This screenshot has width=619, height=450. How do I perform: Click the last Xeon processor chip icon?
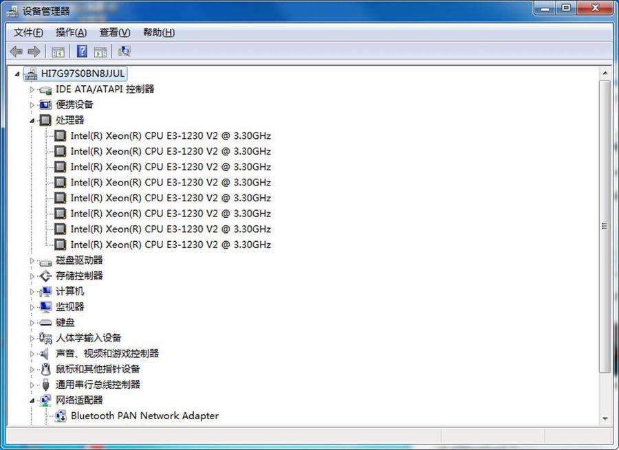point(61,245)
